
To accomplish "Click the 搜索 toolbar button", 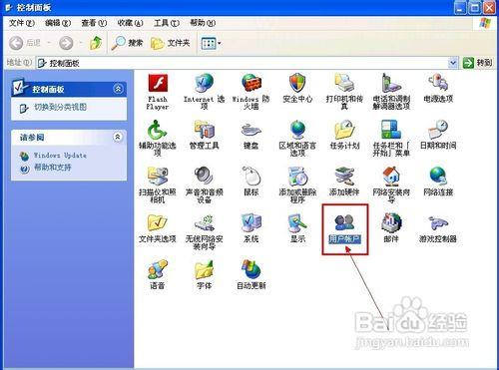I will [127, 43].
